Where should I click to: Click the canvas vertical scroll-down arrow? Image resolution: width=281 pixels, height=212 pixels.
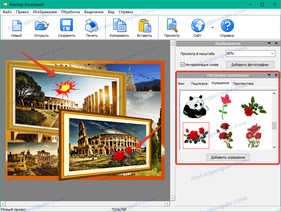point(172,198)
